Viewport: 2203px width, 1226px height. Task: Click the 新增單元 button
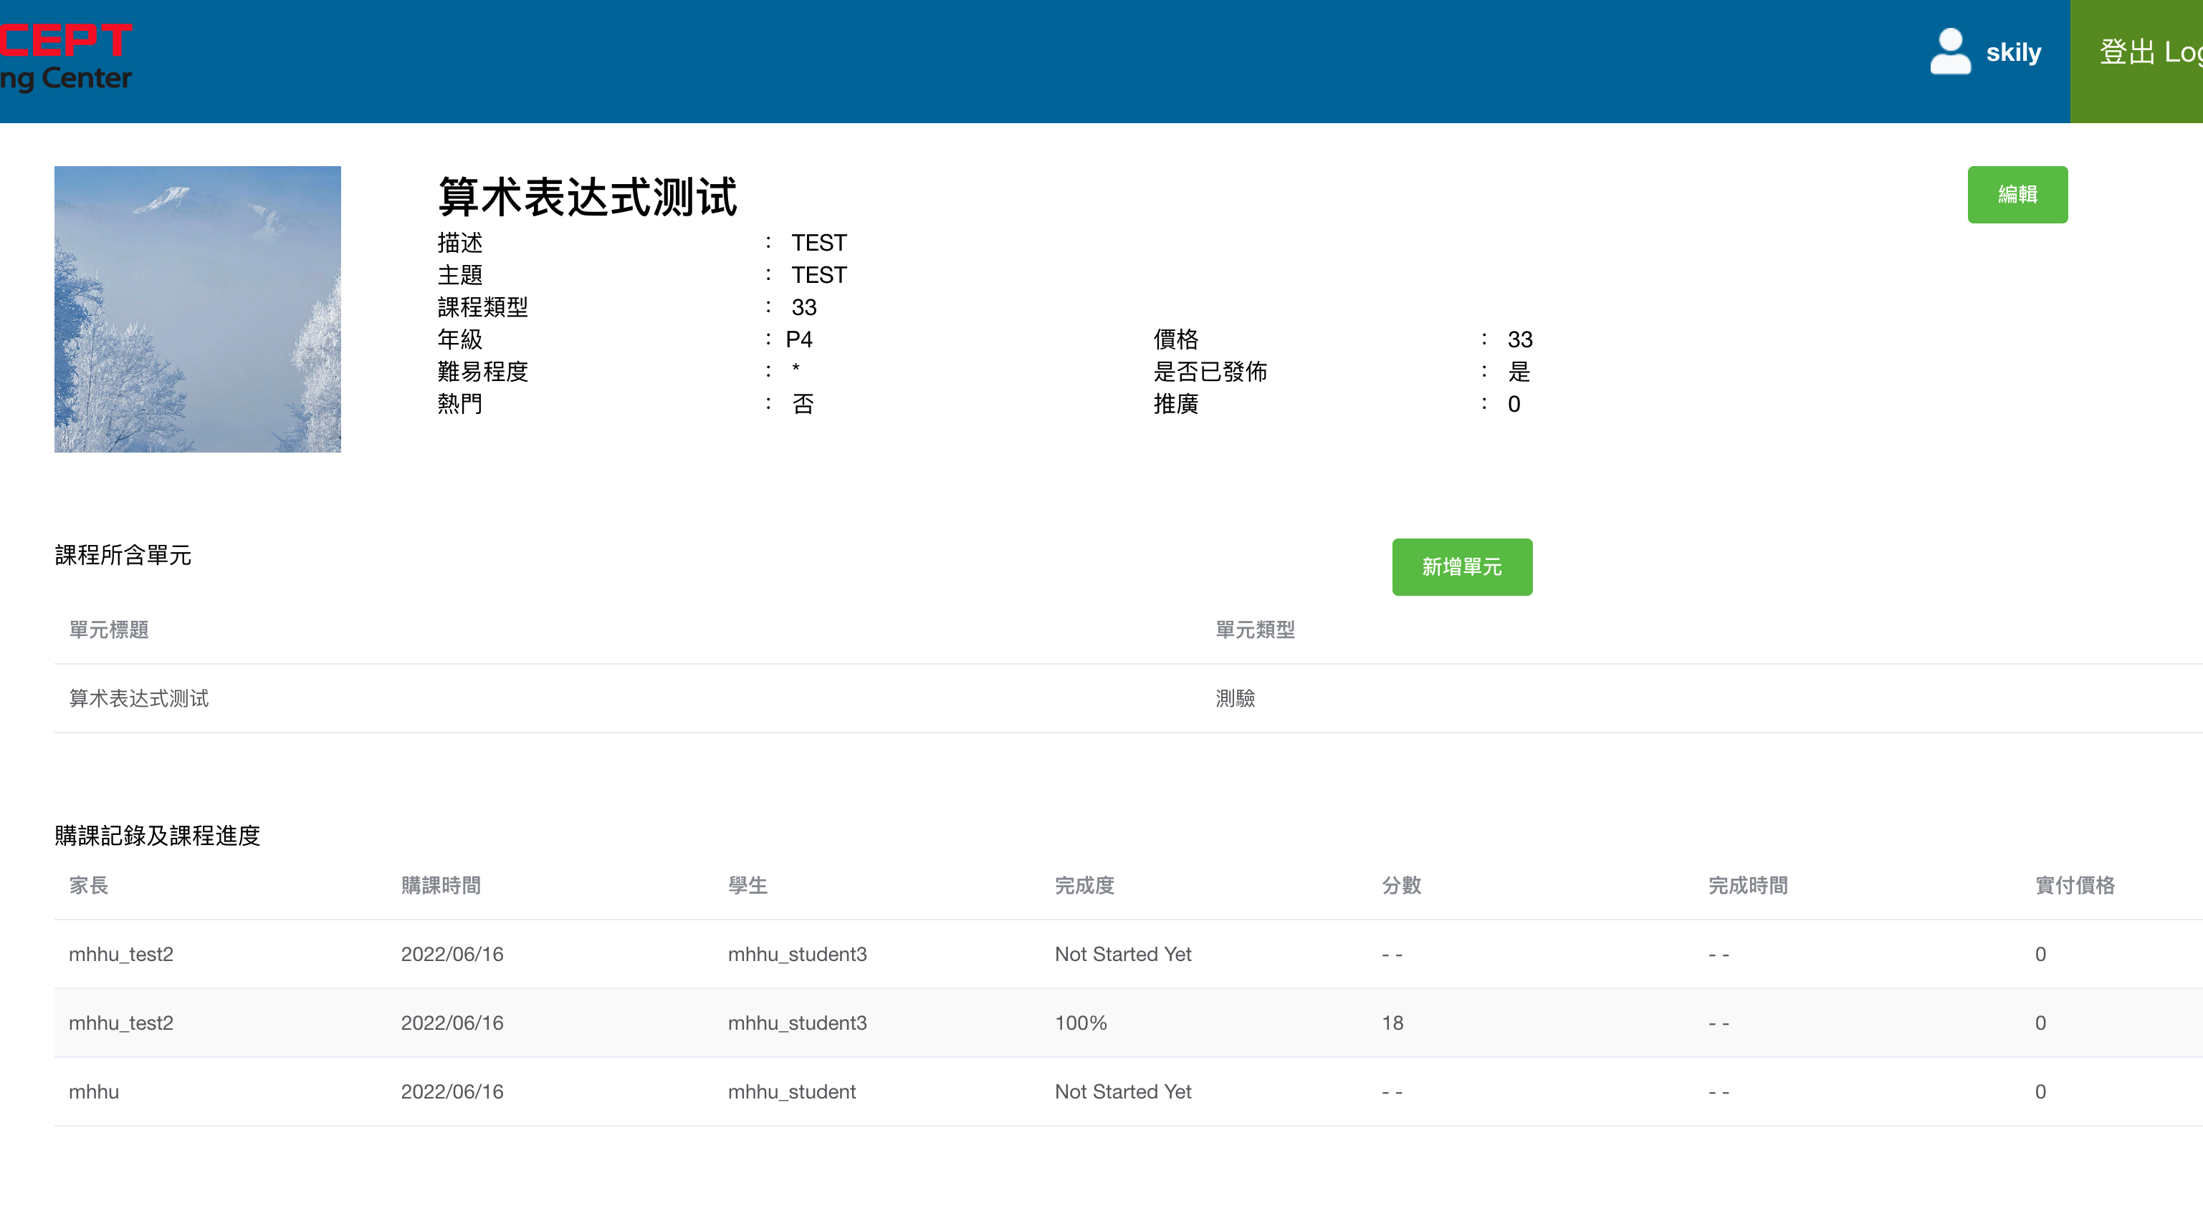coord(1461,567)
